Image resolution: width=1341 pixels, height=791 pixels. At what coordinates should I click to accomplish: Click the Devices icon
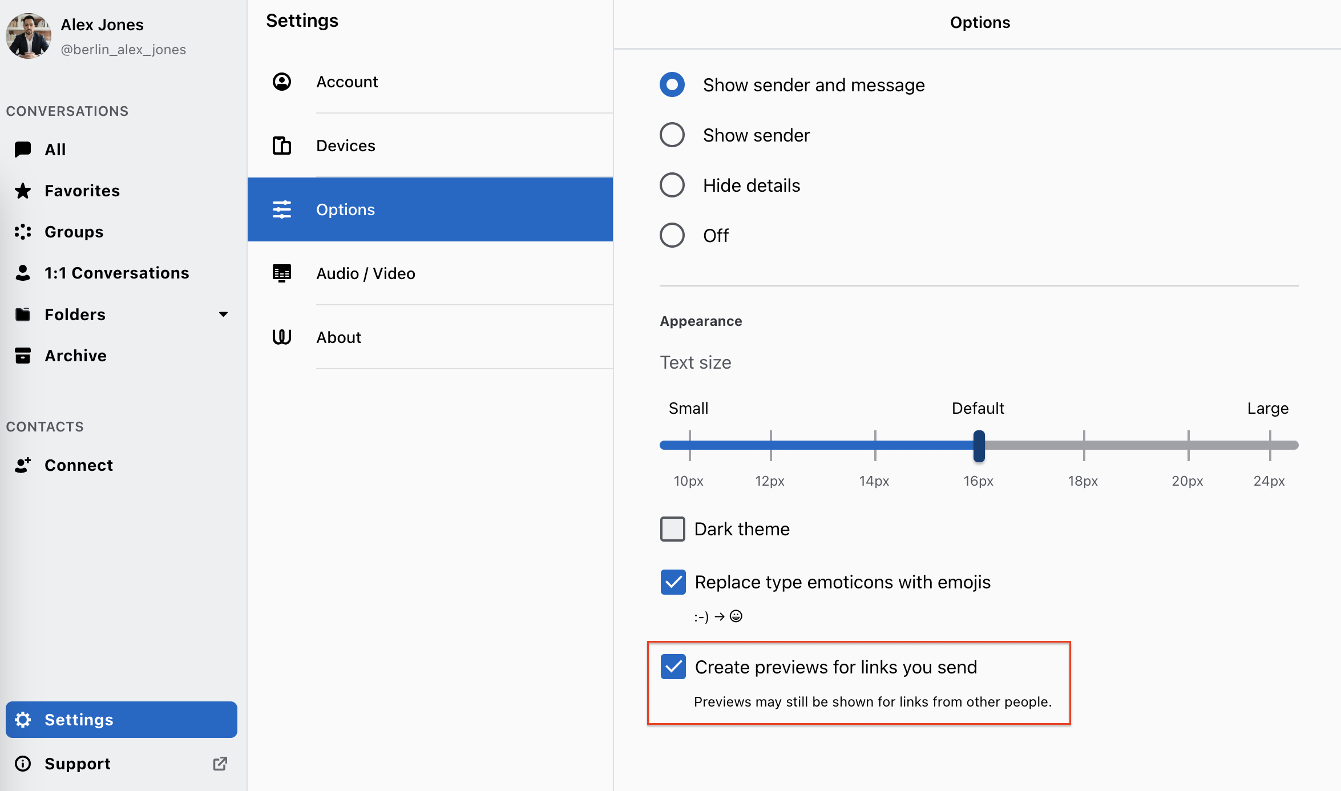point(282,146)
